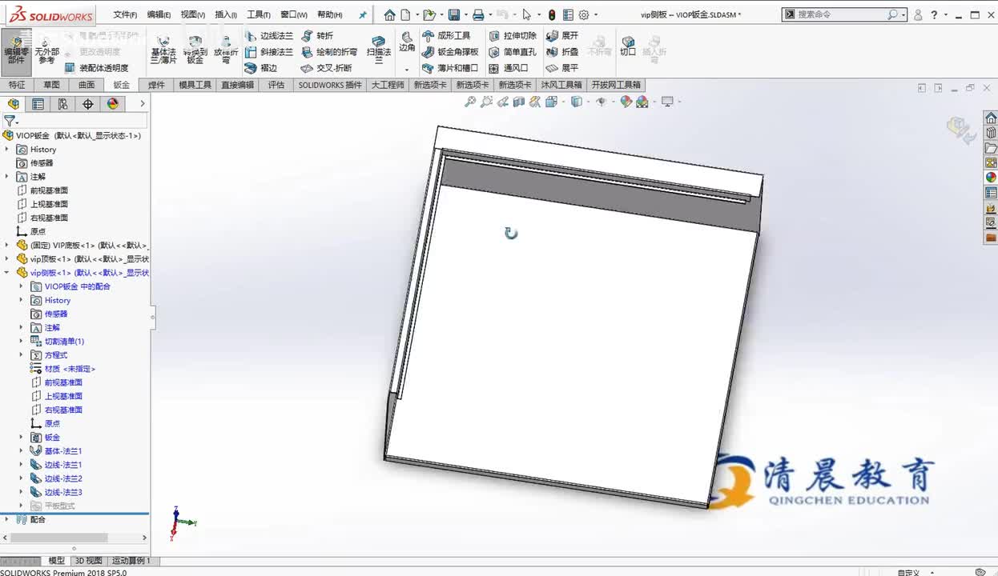Click the Section View icon in view toolbar

tap(519, 102)
